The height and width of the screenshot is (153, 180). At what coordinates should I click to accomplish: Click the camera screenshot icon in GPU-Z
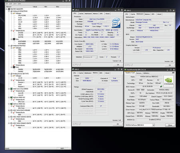pos(173,73)
